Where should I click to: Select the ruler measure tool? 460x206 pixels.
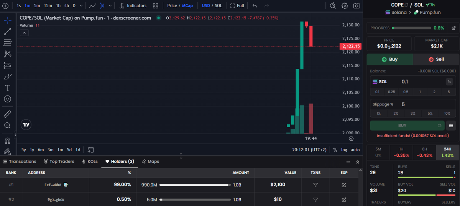coord(7,114)
